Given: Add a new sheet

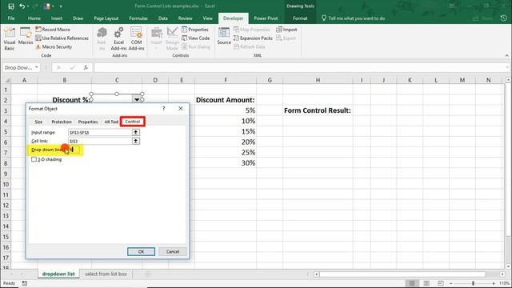Looking at the screenshot, I should (147, 274).
